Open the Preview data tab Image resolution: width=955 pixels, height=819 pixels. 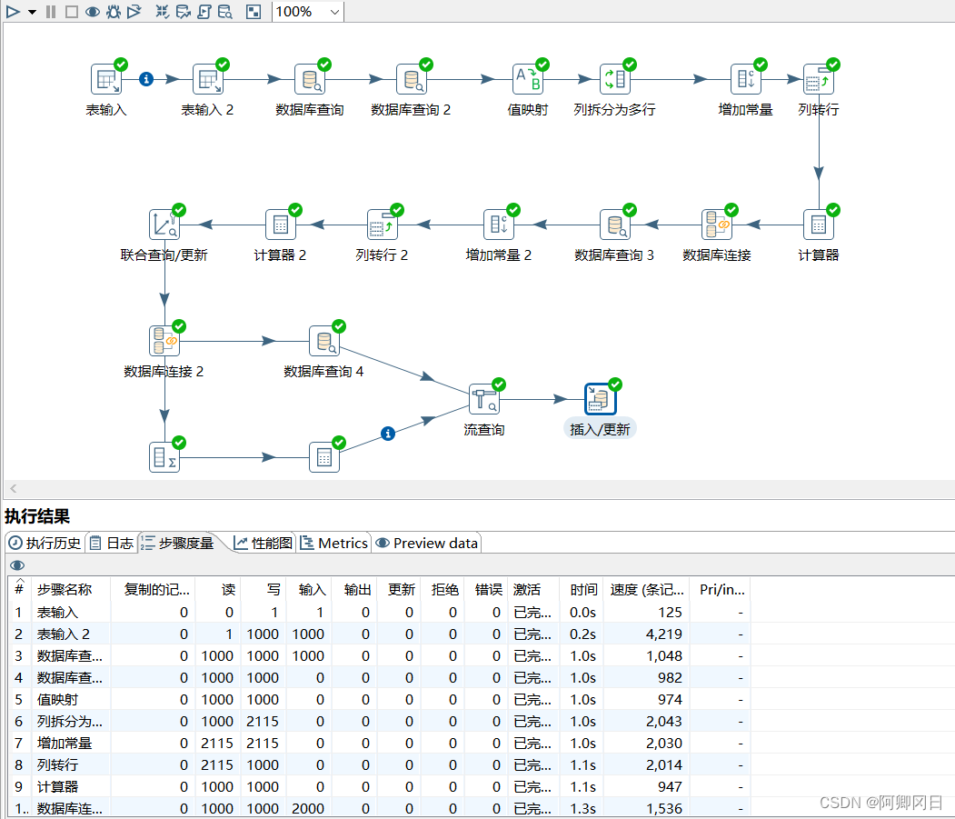(x=426, y=543)
